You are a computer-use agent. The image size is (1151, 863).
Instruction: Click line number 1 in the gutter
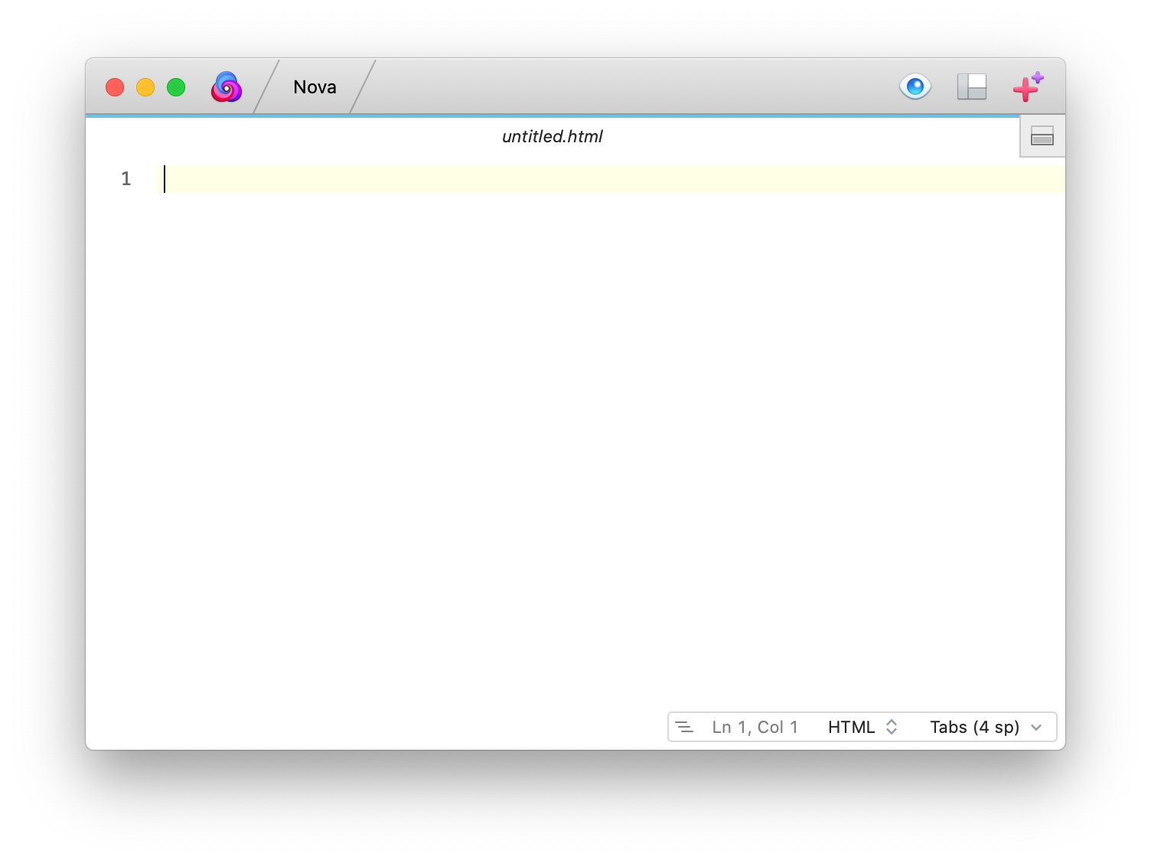pyautogui.click(x=126, y=179)
